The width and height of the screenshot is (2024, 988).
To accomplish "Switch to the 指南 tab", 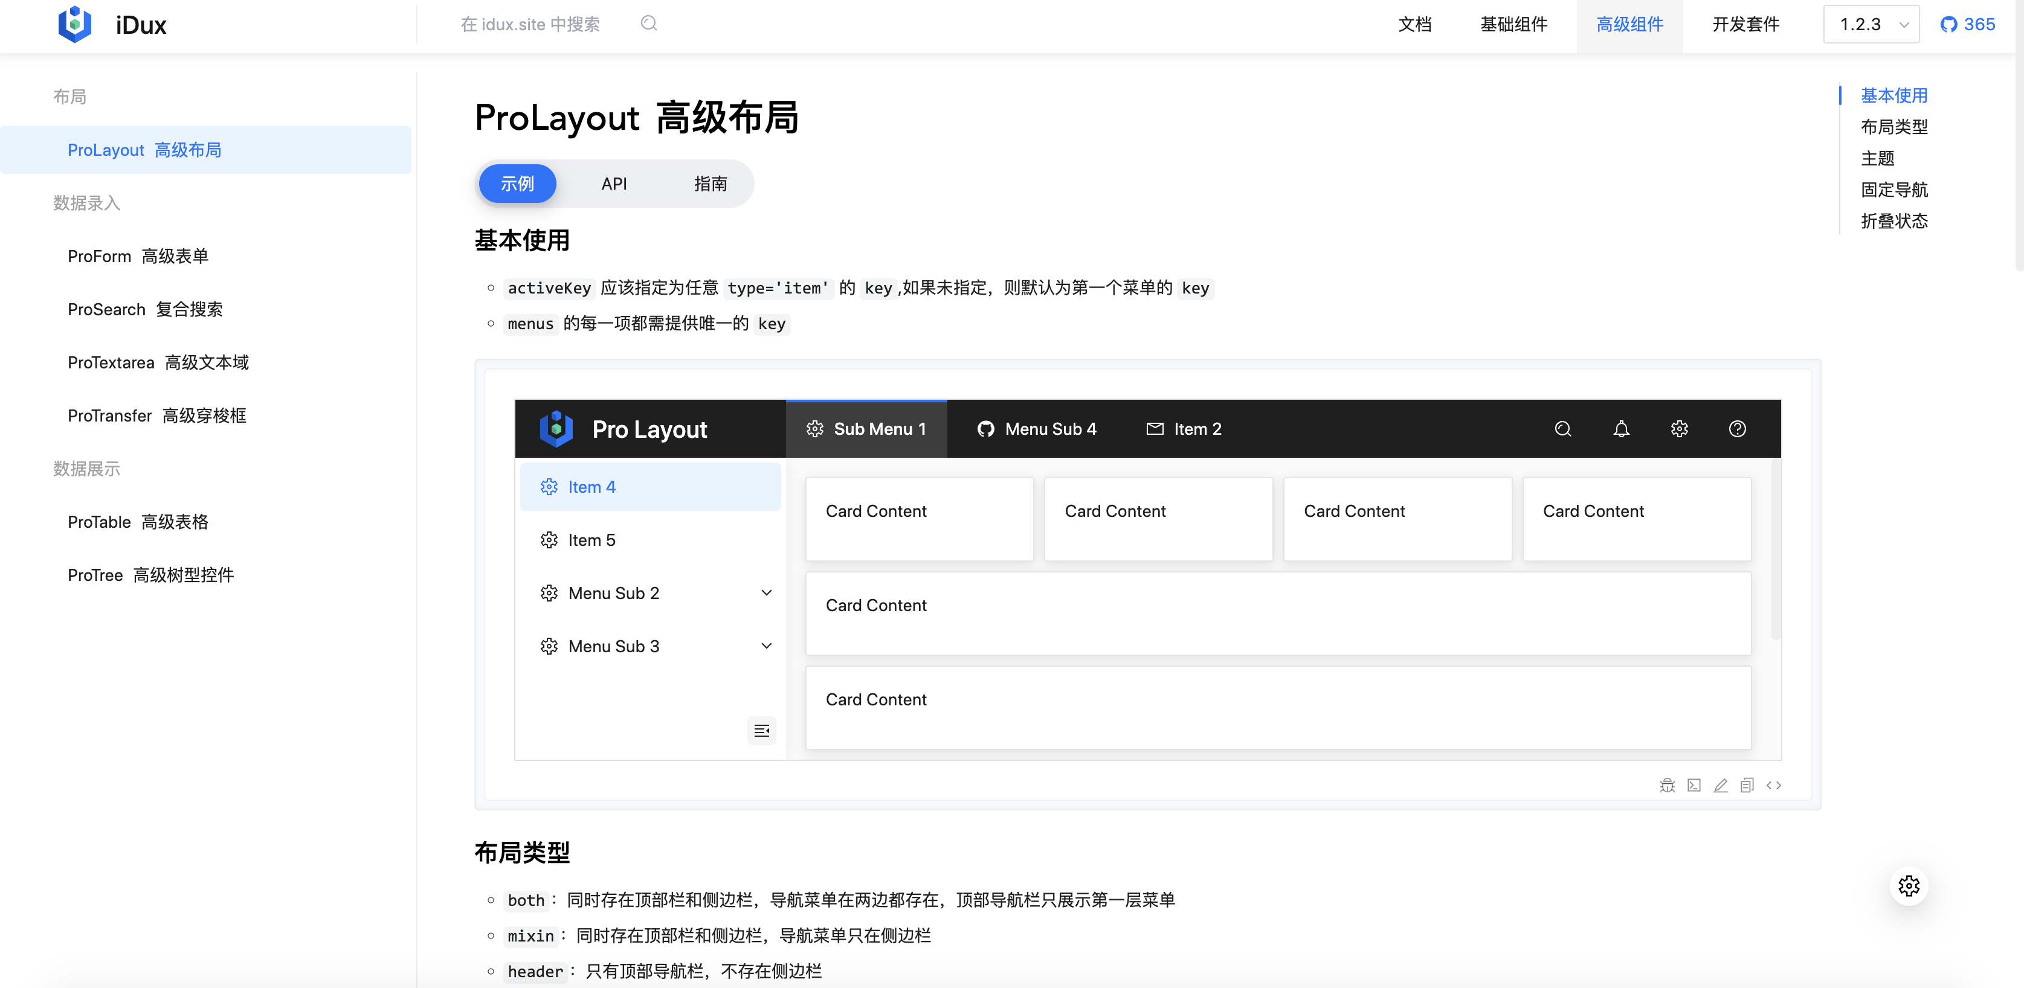I will tap(709, 184).
